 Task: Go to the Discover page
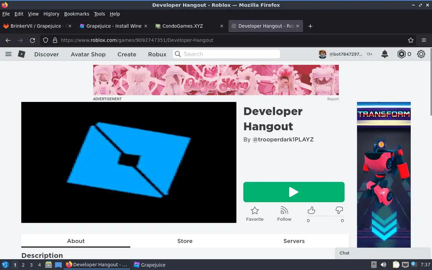pyautogui.click(x=47, y=54)
